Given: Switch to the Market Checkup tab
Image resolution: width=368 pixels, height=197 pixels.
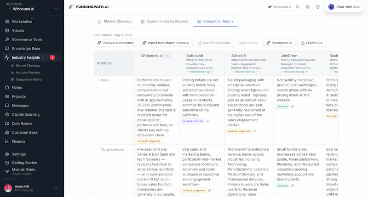Looking at the screenshot, I should (x=115, y=21).
